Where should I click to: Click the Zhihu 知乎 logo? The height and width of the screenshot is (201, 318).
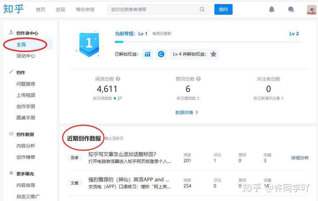tap(13, 9)
